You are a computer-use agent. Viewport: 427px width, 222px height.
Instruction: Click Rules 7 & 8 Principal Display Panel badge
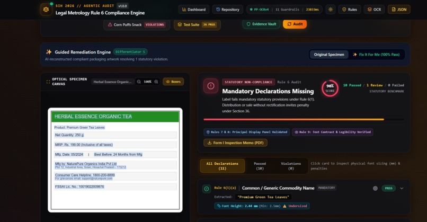click(246, 132)
